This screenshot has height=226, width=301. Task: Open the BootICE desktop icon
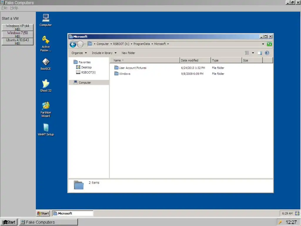(x=46, y=64)
